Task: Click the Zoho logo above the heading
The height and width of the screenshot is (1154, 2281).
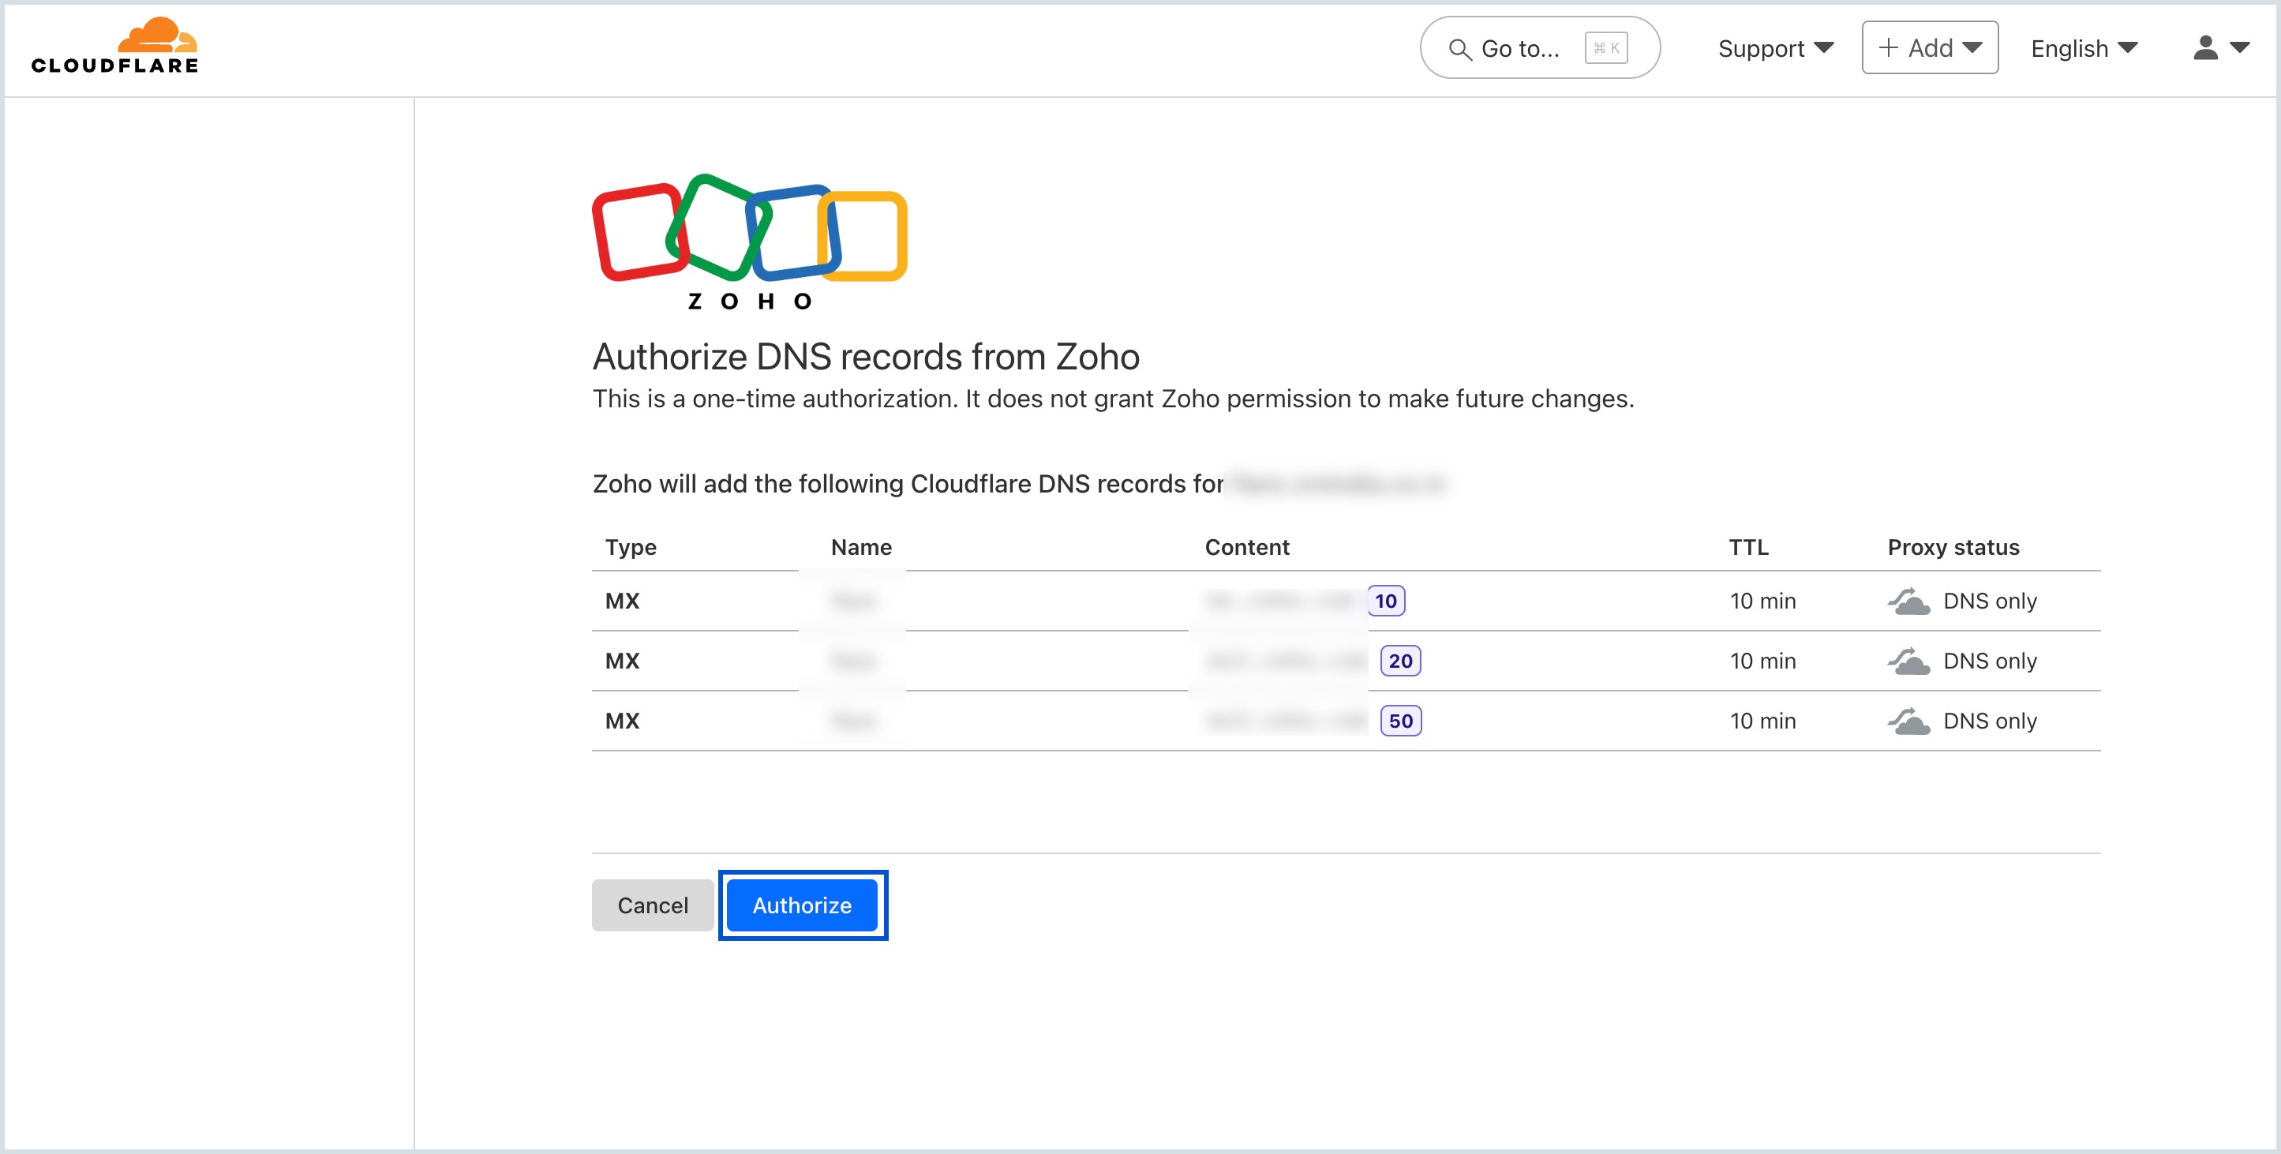Action: 749,239
